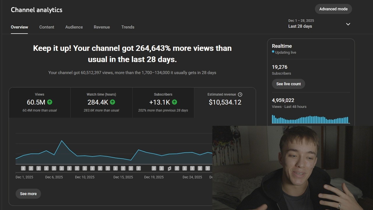Click See more below the chart
Viewport: 373px width, 210px height.
point(28,194)
